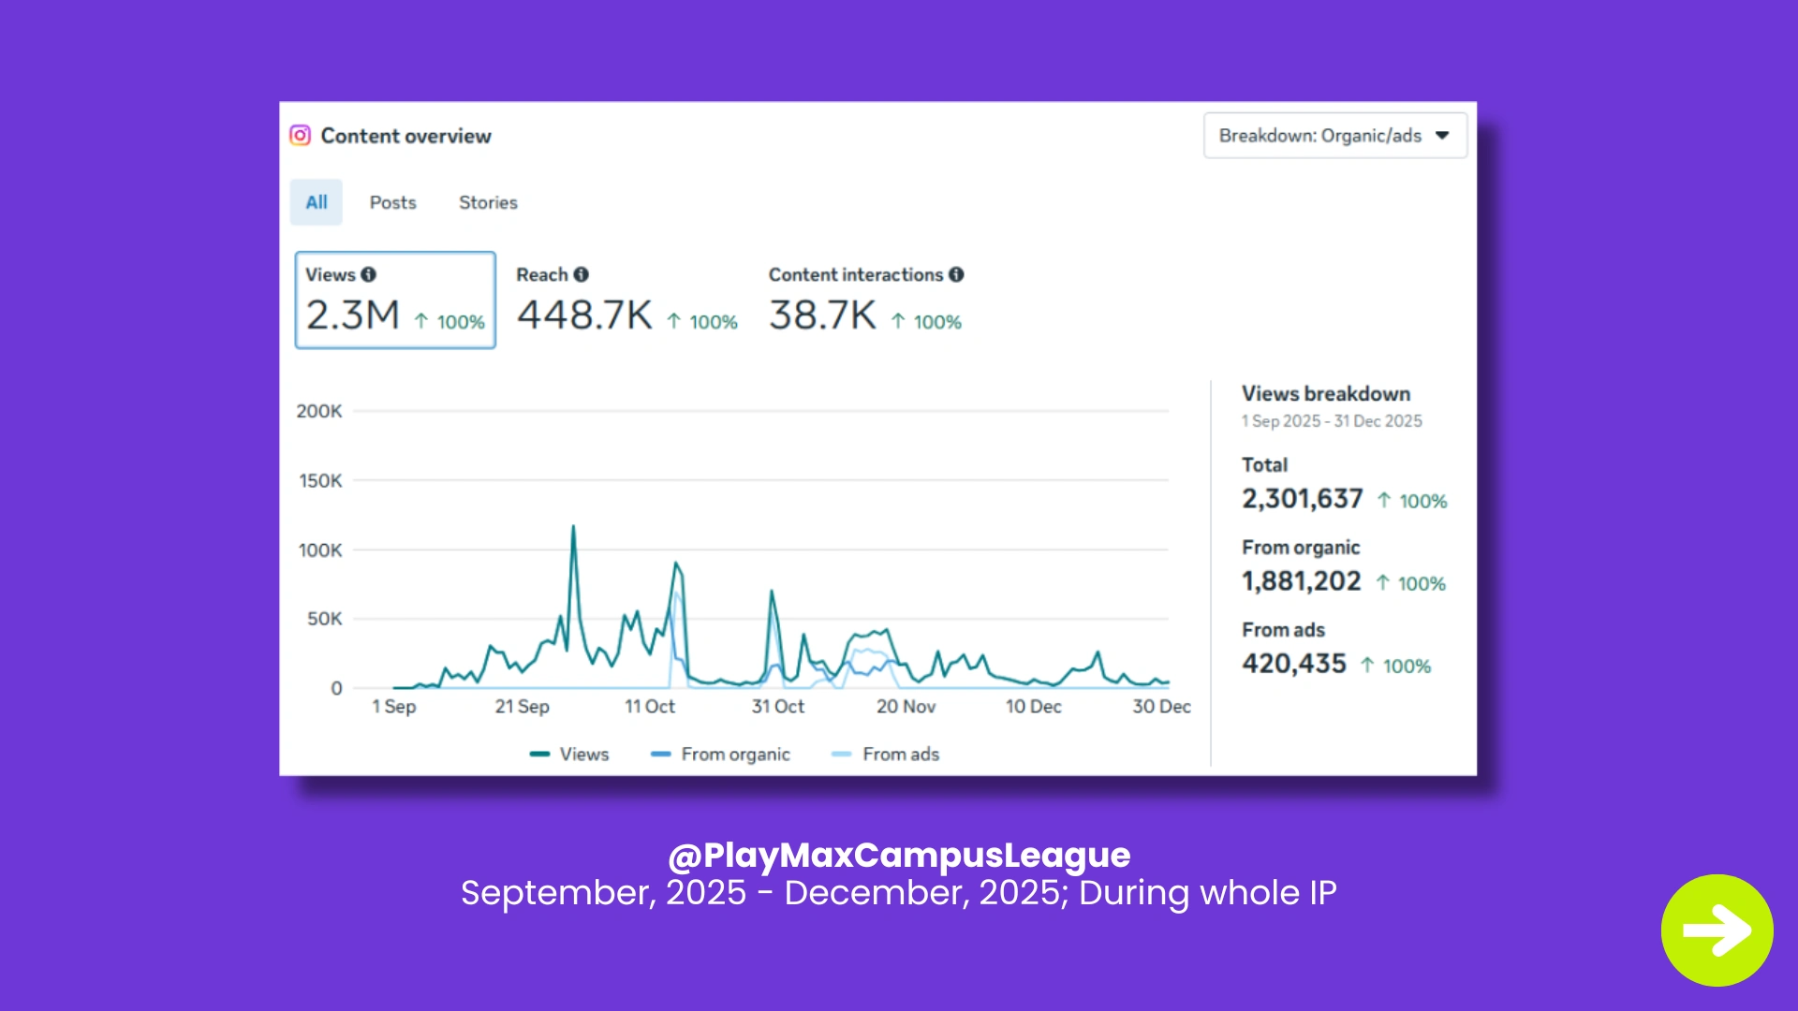Click the Content interactions info icon

[956, 274]
